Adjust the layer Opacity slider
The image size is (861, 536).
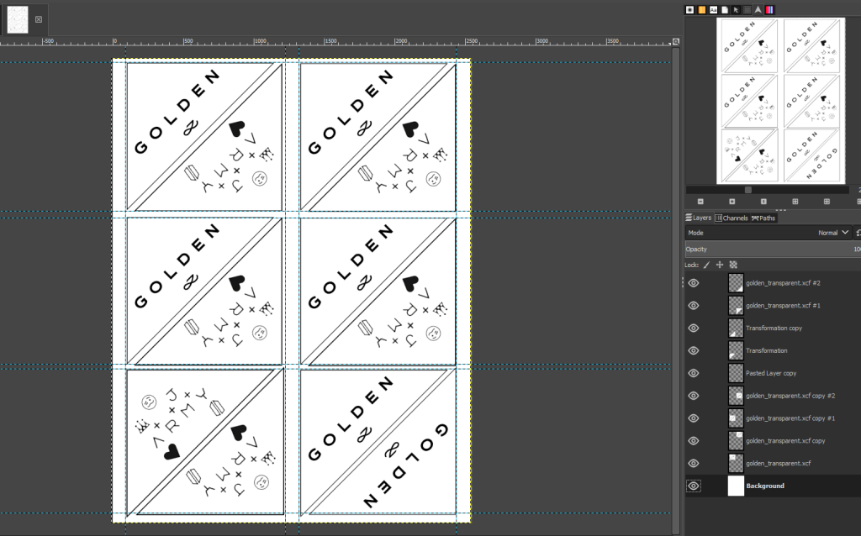click(769, 250)
